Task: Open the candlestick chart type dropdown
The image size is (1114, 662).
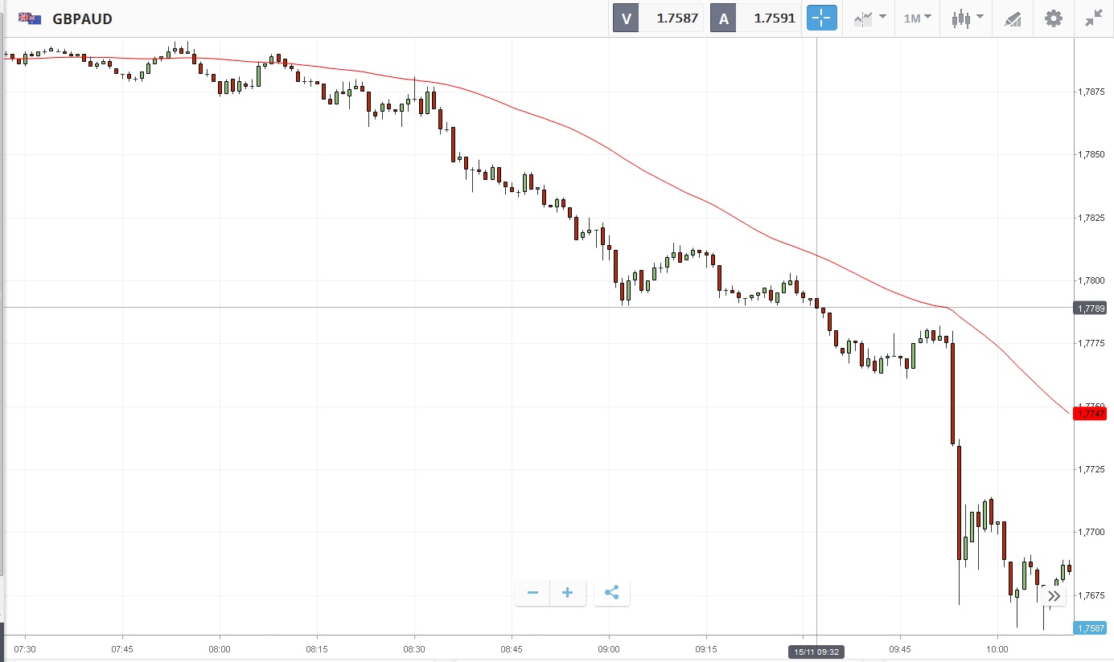Action: tap(967, 18)
